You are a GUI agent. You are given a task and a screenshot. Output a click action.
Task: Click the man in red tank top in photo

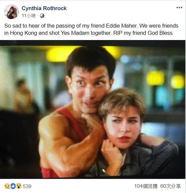click(79, 111)
